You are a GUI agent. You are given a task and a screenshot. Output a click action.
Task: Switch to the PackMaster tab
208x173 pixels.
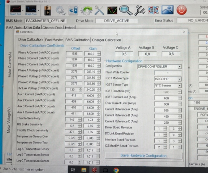54,40
